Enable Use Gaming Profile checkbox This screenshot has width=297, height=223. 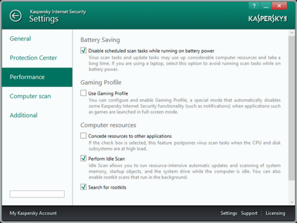(83, 93)
